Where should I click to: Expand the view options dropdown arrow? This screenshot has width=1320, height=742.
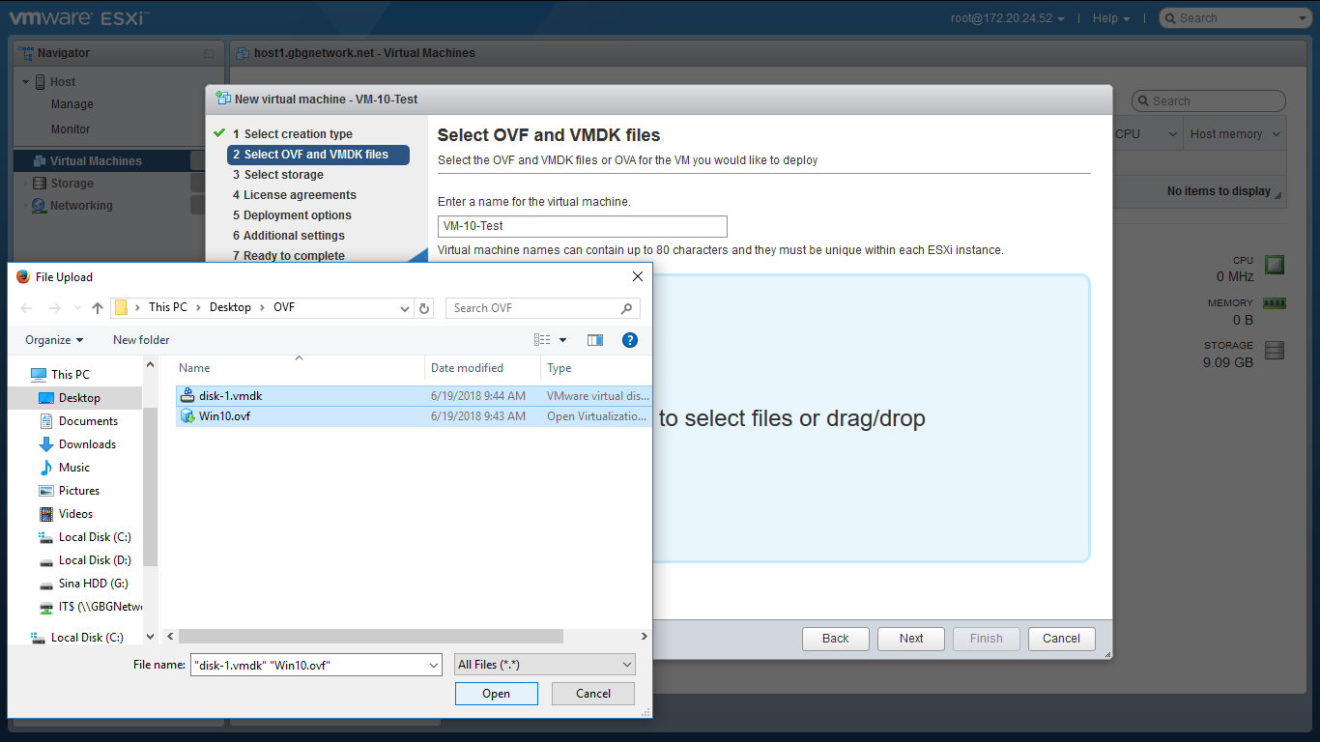[x=563, y=340]
